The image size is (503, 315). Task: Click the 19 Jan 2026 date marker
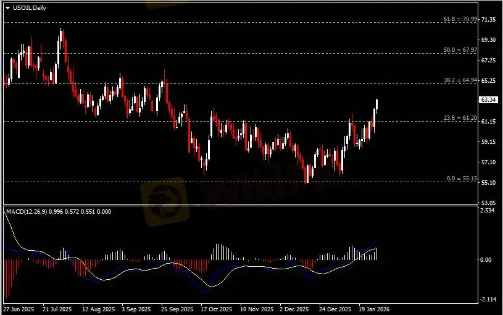(374, 308)
